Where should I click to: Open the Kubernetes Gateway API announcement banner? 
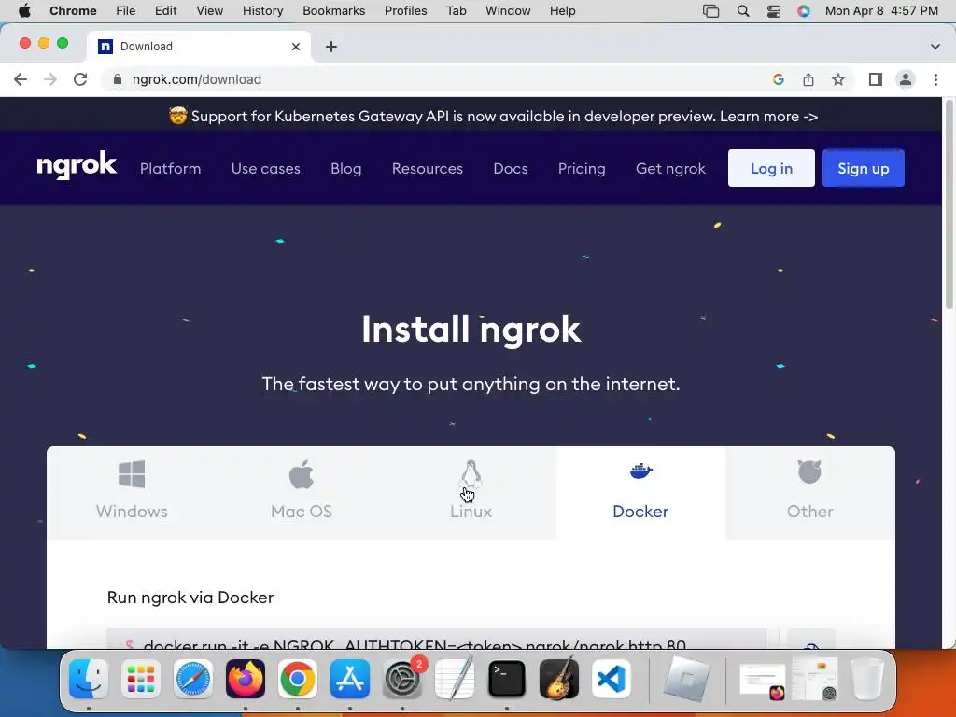pyautogui.click(x=493, y=116)
